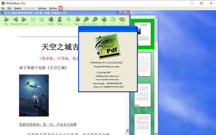Open the Display menu
This screenshot has height=135, width=216.
(x=18, y=8)
